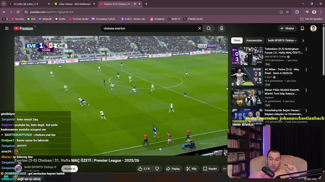Open the Chrome profile avatar
Image resolution: width=325 pixels, height=182 pixels.
314,12
